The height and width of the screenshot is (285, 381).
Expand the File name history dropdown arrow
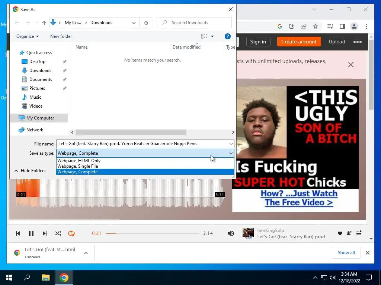(x=231, y=144)
